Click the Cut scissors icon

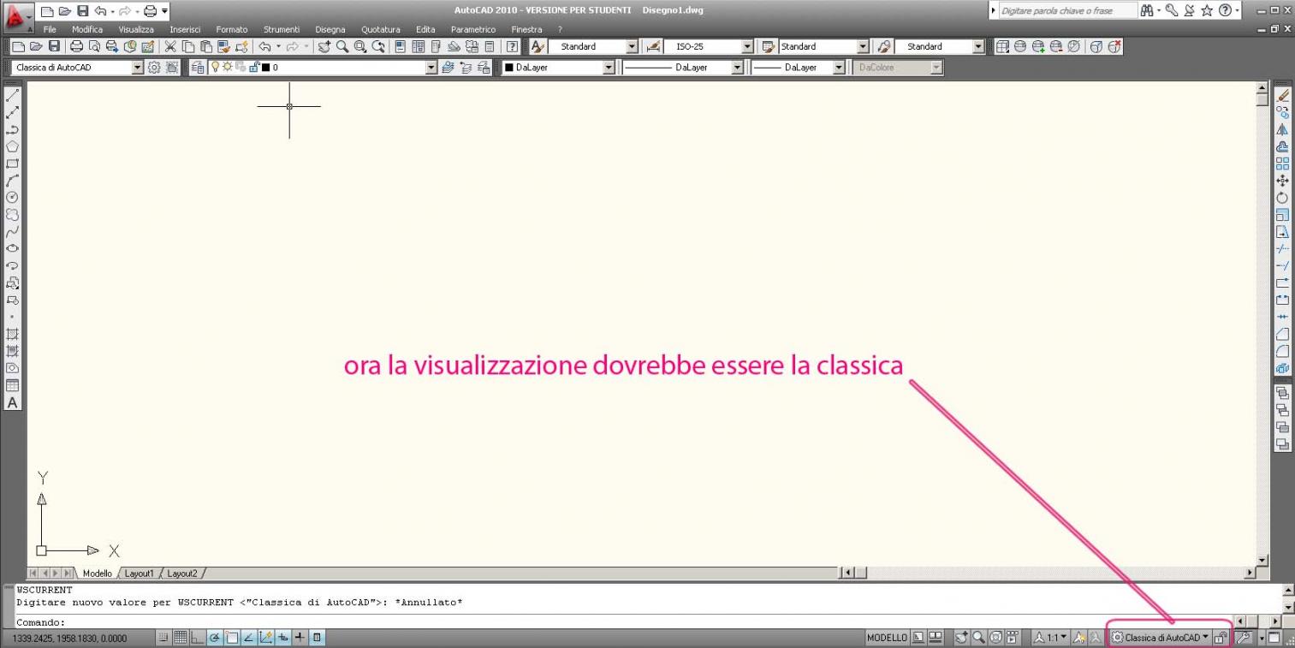pyautogui.click(x=170, y=46)
